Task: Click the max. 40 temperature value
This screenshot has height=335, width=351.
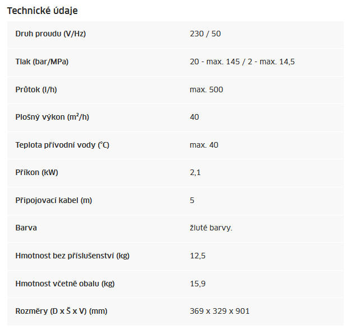Action: pos(204,145)
